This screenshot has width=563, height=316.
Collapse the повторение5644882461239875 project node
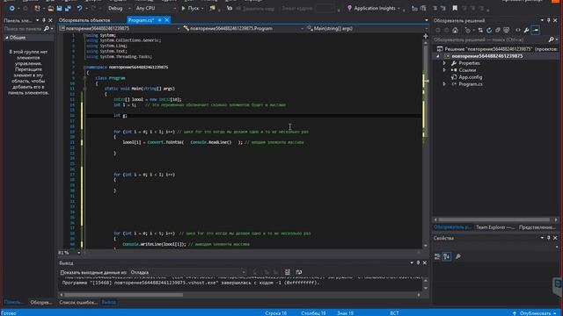[438, 56]
